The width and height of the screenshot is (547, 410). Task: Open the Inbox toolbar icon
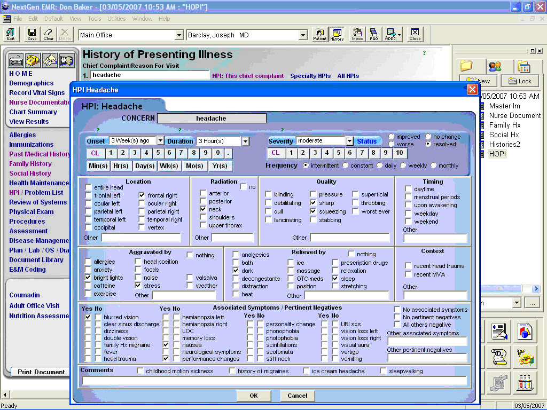(357, 34)
